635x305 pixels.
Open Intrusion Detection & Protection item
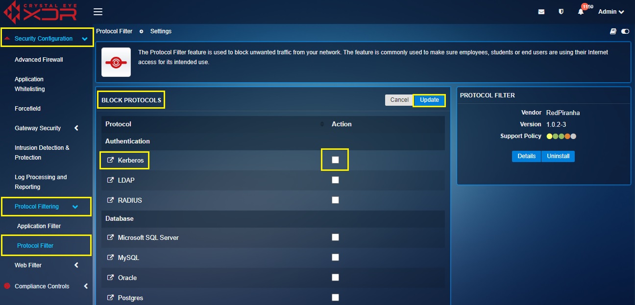tap(42, 153)
